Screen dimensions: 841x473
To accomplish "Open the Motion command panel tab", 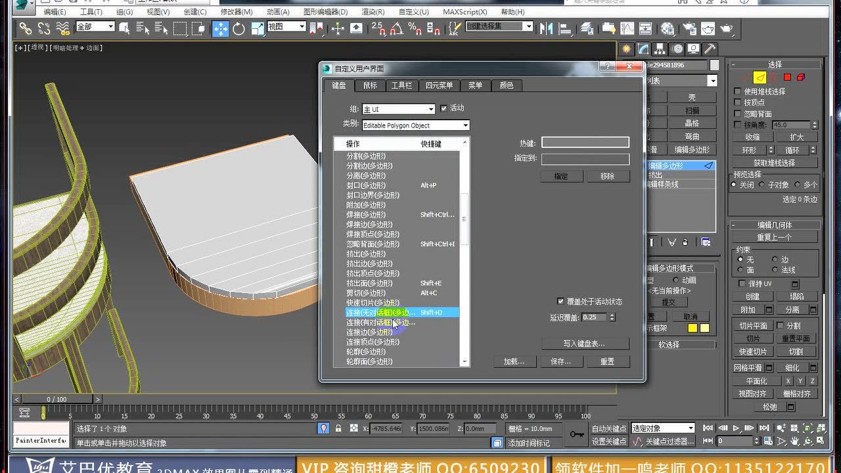I will [677, 49].
